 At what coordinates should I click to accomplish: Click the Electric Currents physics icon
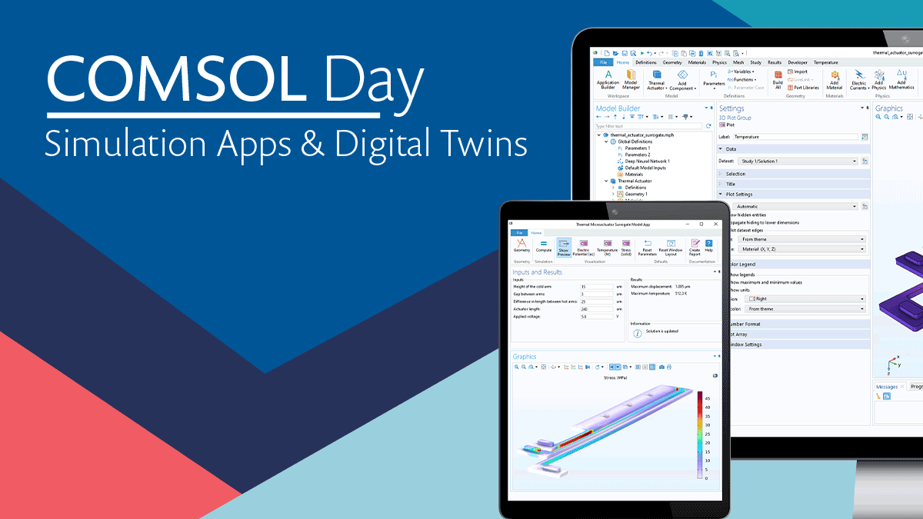coord(858,80)
